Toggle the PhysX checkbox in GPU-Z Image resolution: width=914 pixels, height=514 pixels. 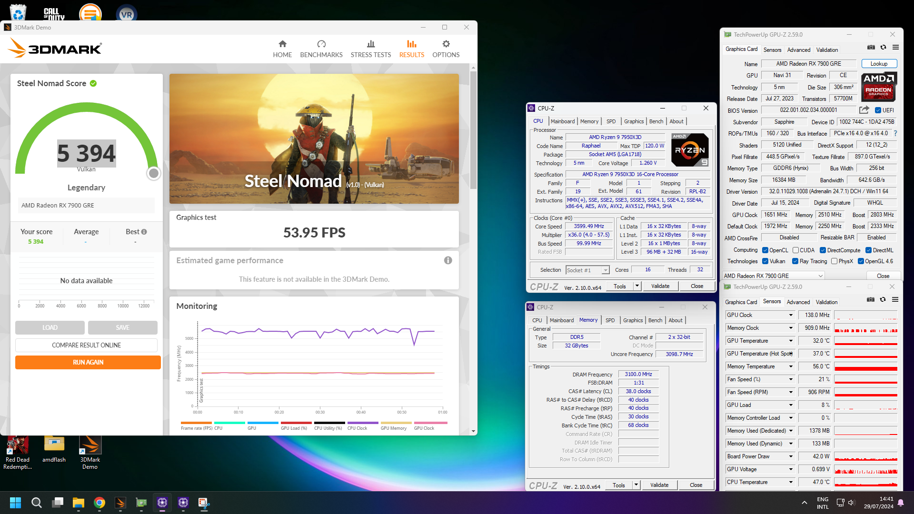point(834,261)
